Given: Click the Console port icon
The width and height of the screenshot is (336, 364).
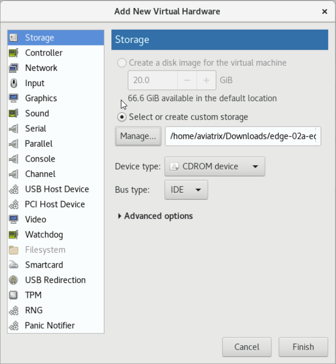Looking at the screenshot, I should 13,159.
